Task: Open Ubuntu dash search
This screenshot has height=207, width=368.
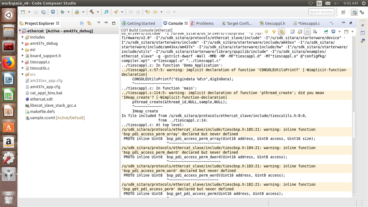Action: coord(9,14)
